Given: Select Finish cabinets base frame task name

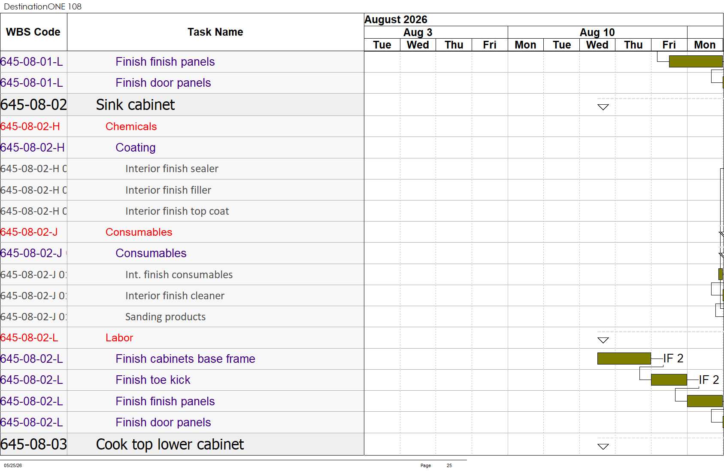Looking at the screenshot, I should click(x=185, y=359).
